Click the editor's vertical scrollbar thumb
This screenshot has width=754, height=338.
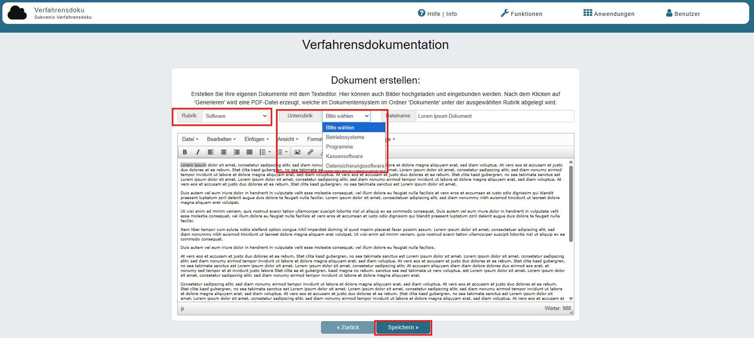coord(571,203)
